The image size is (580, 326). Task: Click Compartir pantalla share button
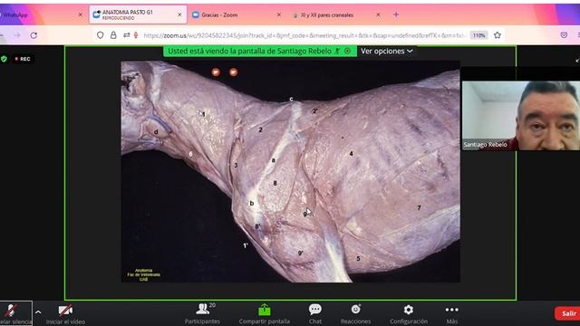coord(264,314)
